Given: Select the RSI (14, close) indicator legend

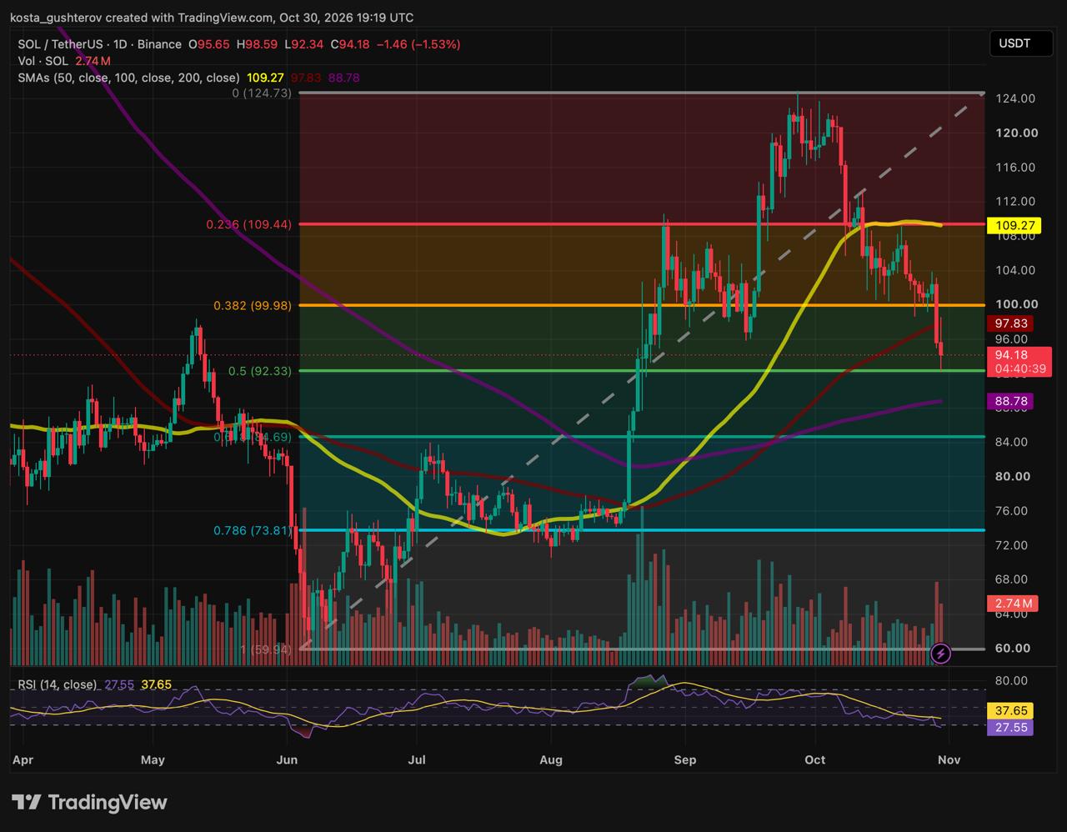Looking at the screenshot, I should (x=58, y=685).
